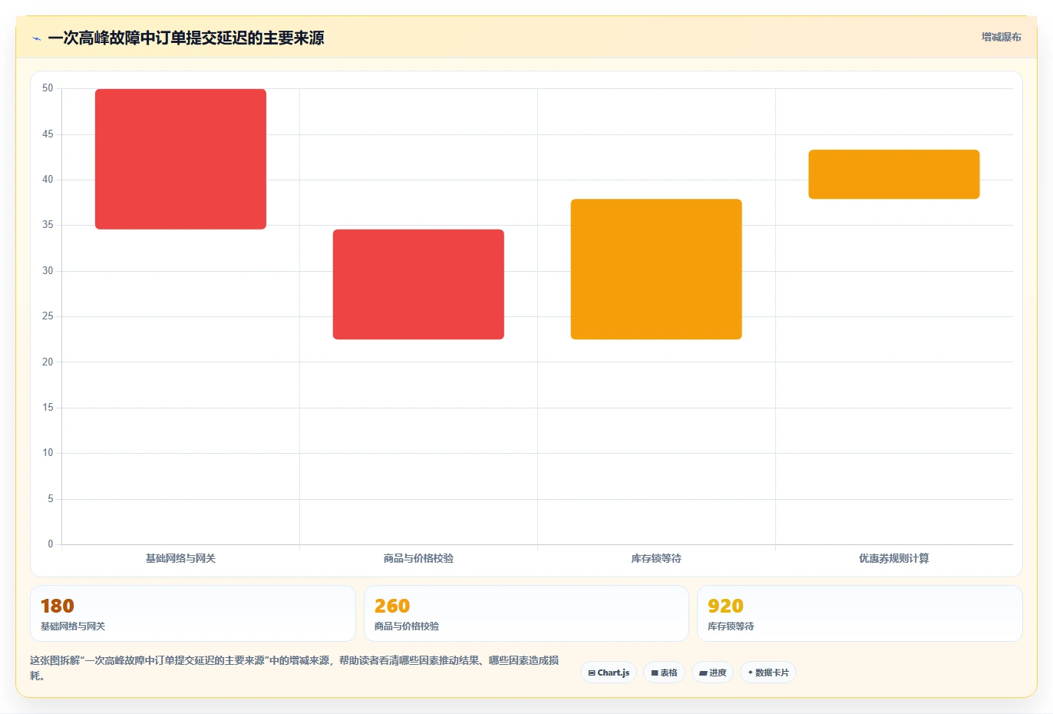Viewport: 1053px width, 714px height.
Task: Click the 增减瀑布 label in the header
Action: click(1001, 37)
